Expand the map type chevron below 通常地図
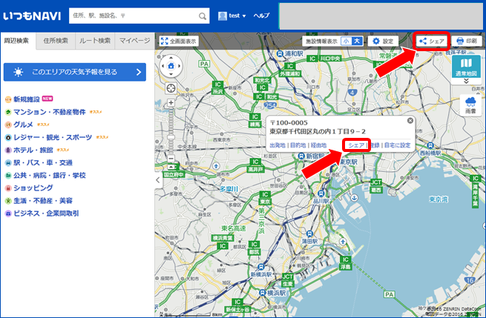Image resolution: width=486 pixels, height=318 pixels. [466, 81]
